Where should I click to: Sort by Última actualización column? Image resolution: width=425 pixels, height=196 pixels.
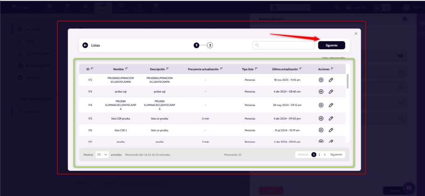300,69
